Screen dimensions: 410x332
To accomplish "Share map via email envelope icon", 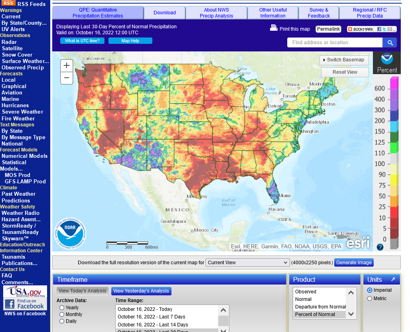I will point(390,29).
